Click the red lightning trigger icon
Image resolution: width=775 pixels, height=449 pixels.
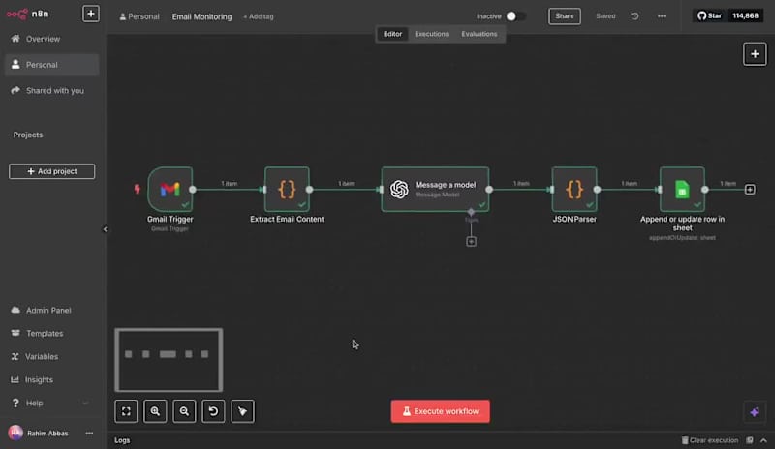click(x=137, y=189)
